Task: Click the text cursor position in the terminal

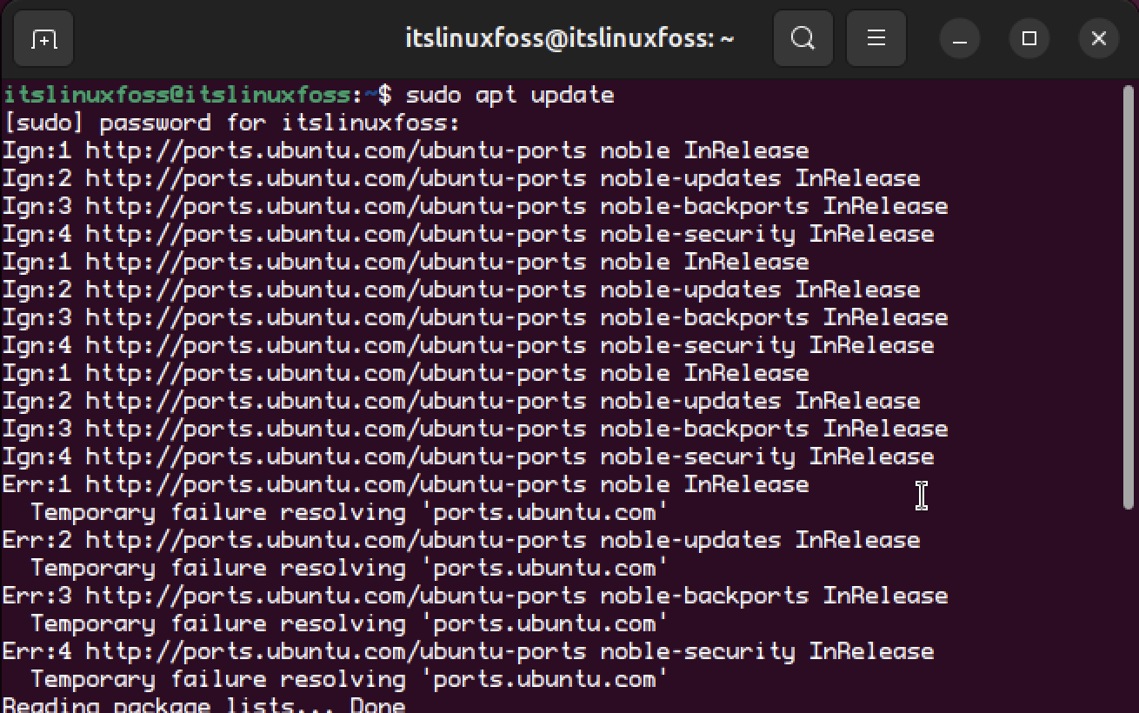Action: pyautogui.click(x=922, y=494)
